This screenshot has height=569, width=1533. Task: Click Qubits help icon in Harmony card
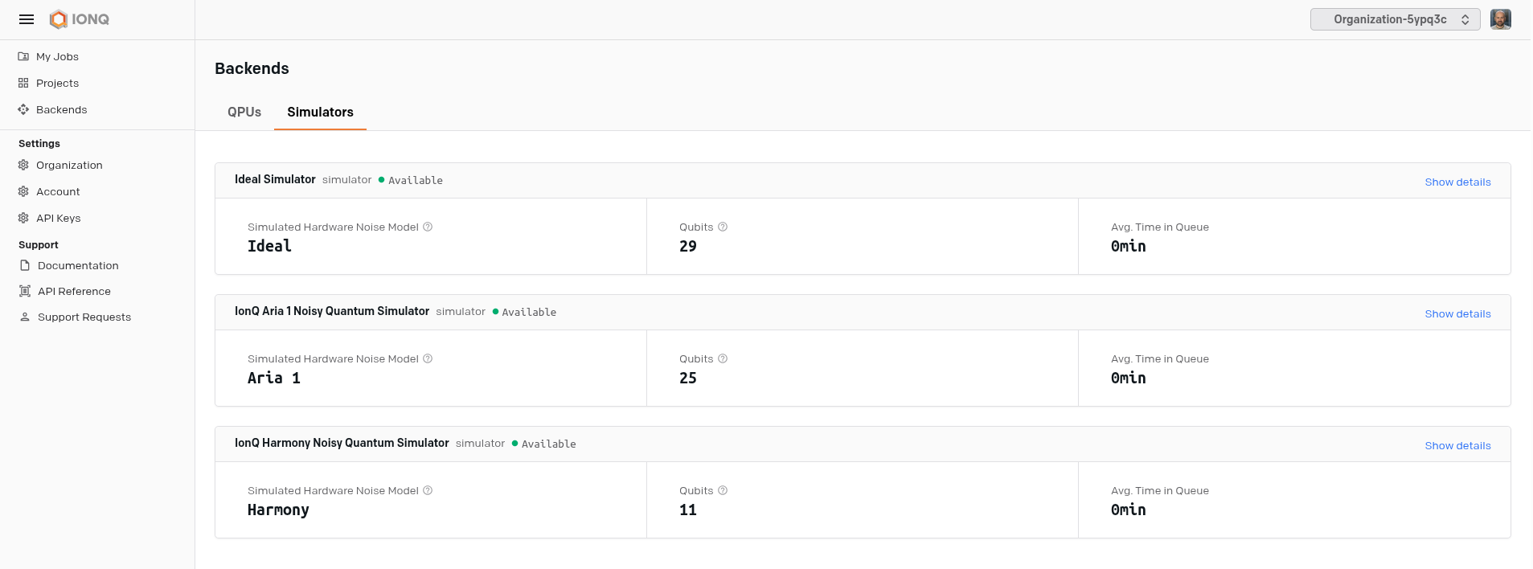[x=723, y=490]
